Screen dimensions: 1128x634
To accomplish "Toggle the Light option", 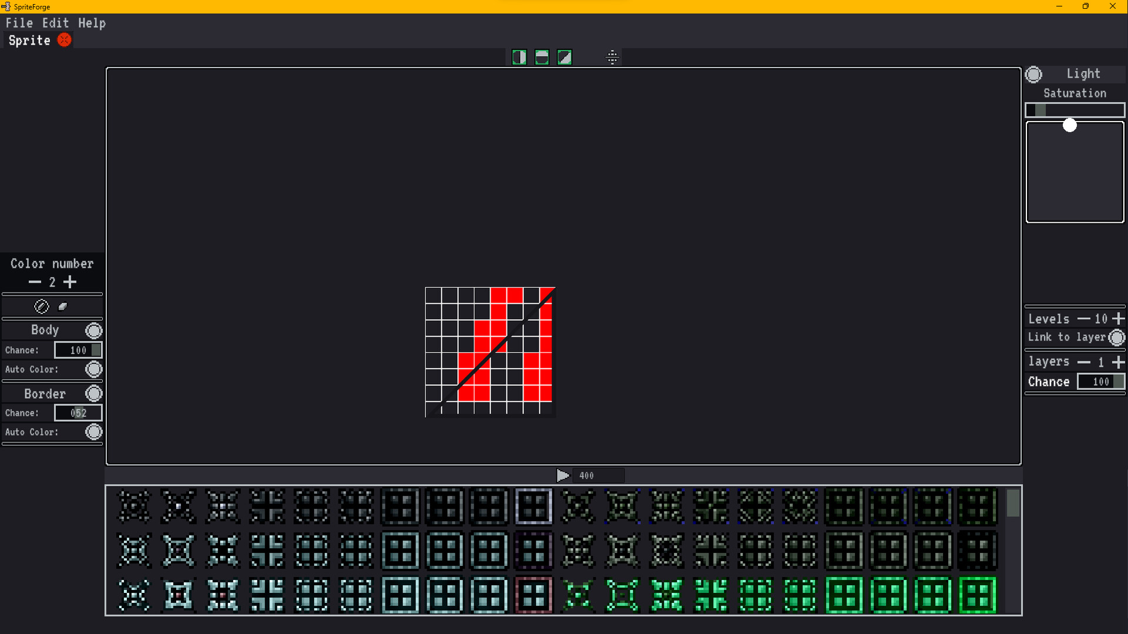I will click(1034, 74).
